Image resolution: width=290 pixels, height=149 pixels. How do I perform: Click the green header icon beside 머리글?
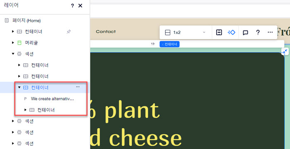click(19, 43)
